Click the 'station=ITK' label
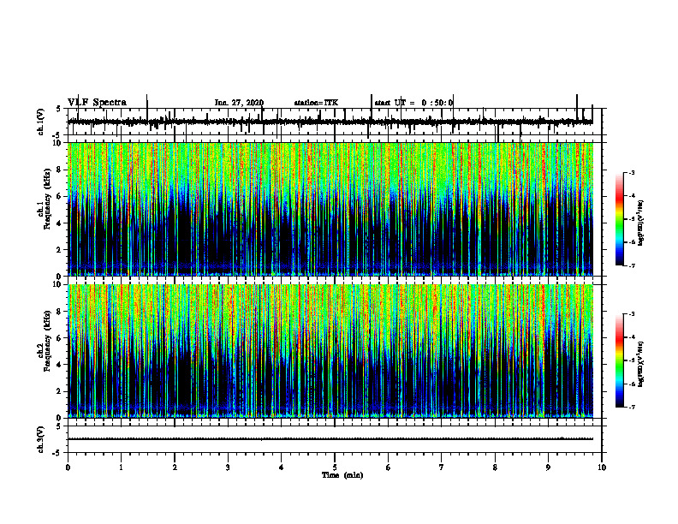The image size is (678, 524). pos(316,103)
